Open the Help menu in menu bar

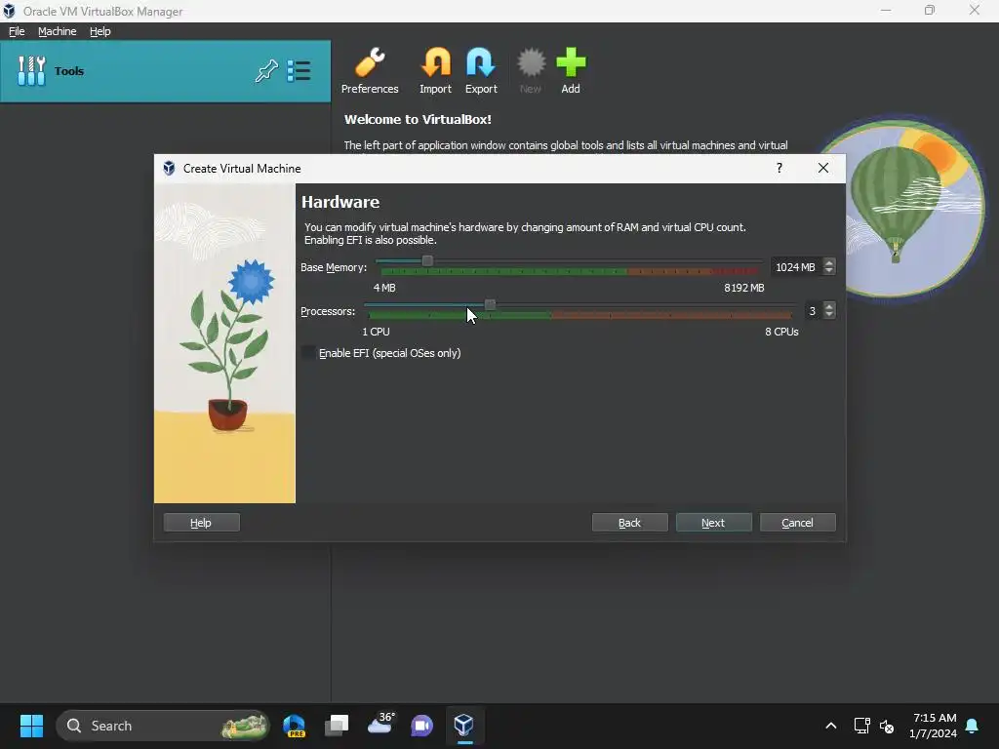[100, 31]
